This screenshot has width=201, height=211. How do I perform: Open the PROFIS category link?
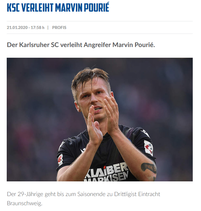tap(59, 27)
